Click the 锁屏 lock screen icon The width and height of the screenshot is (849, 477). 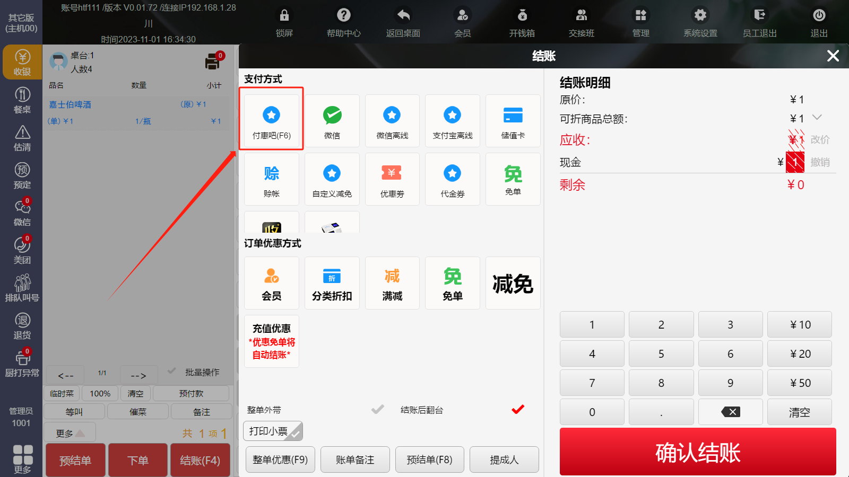coord(284,23)
